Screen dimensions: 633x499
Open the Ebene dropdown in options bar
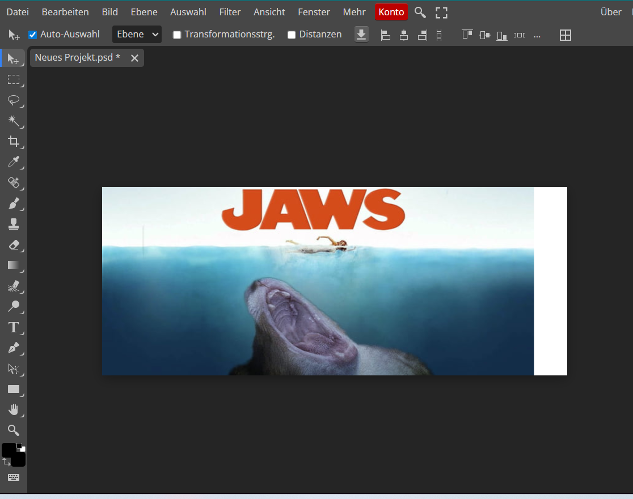point(137,35)
